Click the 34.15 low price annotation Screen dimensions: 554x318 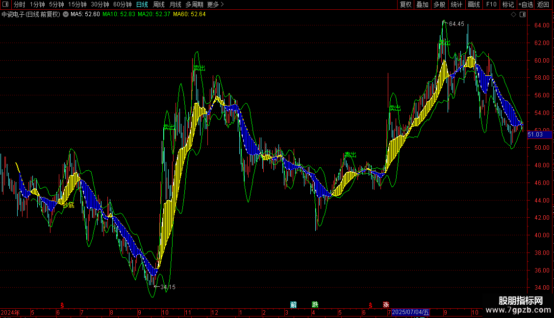pyautogui.click(x=168, y=287)
